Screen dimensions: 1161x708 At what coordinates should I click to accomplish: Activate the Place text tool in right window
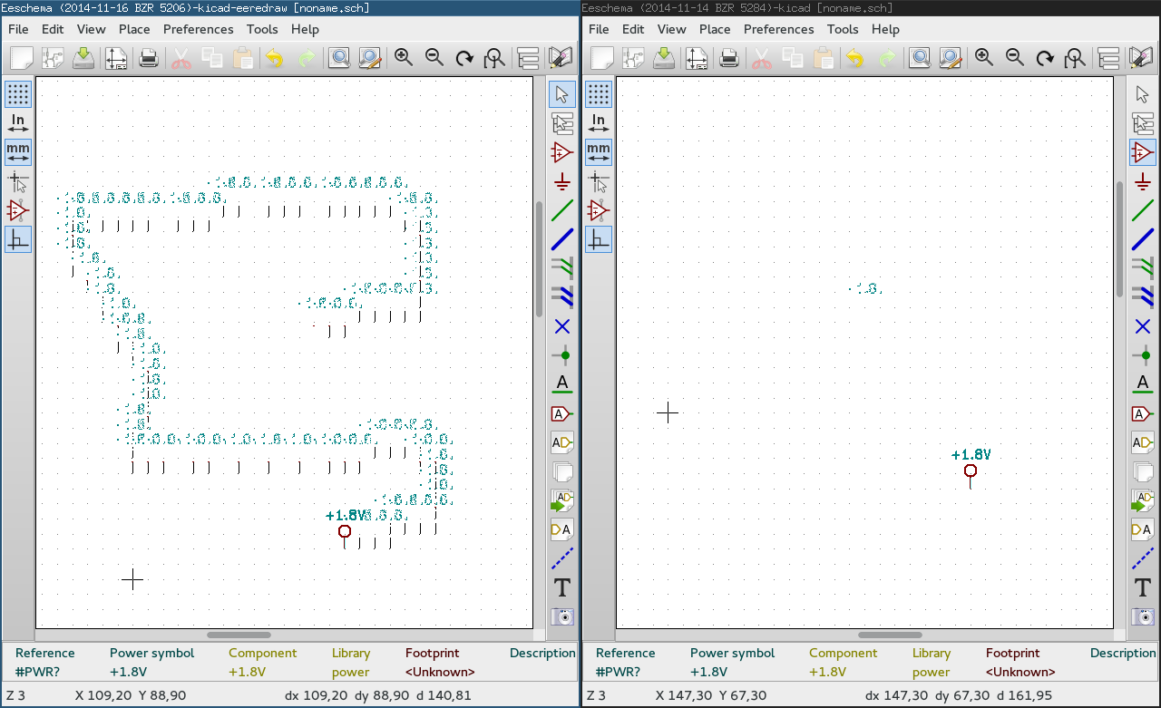tap(1143, 587)
